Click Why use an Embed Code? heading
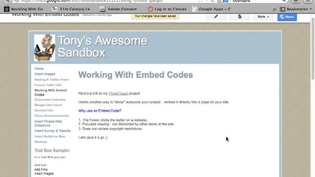The image size is (315, 177). pyautogui.click(x=99, y=111)
